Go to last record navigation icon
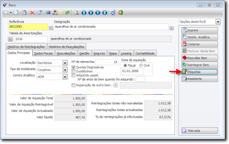This screenshot has width=229, height=144. point(105,13)
